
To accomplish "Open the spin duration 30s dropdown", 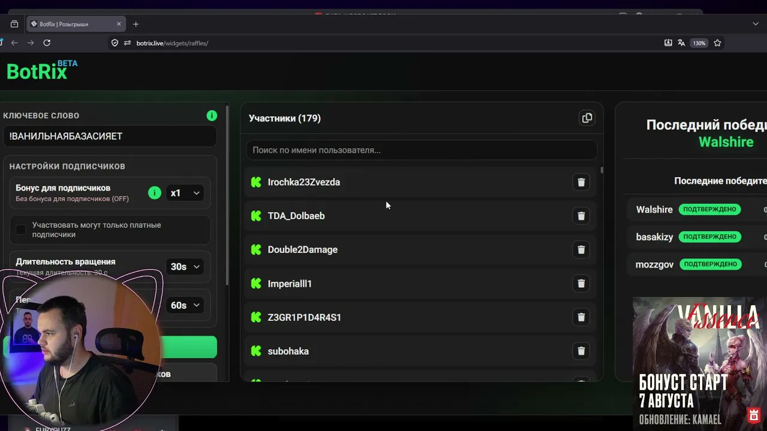I will (185, 266).
